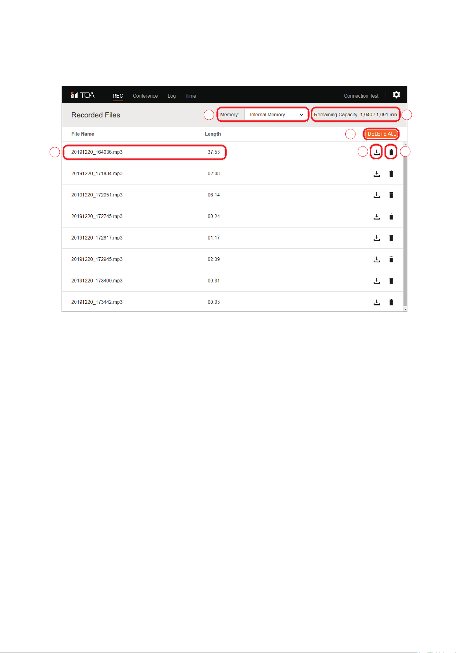Delete 20191220_172817.mp3 with trash icon

coord(391,238)
